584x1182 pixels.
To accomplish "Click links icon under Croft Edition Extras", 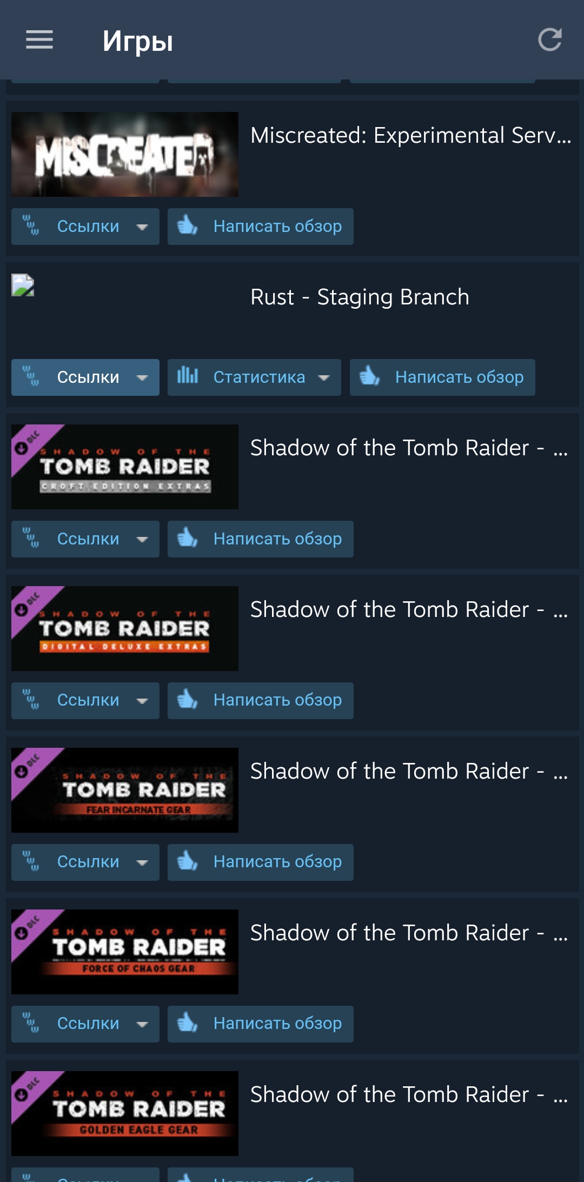I will point(31,537).
